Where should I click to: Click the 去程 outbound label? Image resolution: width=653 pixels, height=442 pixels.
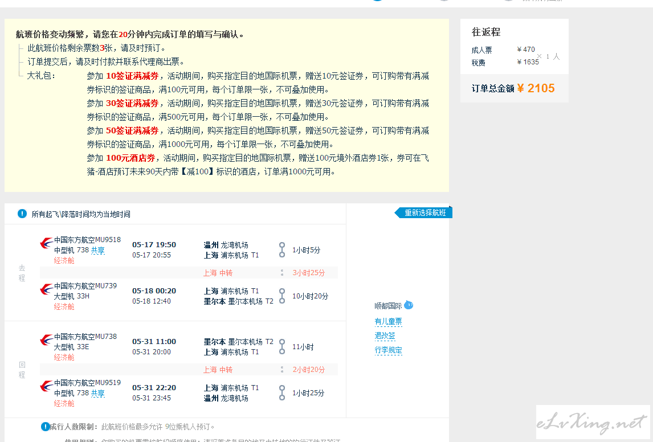(x=22, y=273)
